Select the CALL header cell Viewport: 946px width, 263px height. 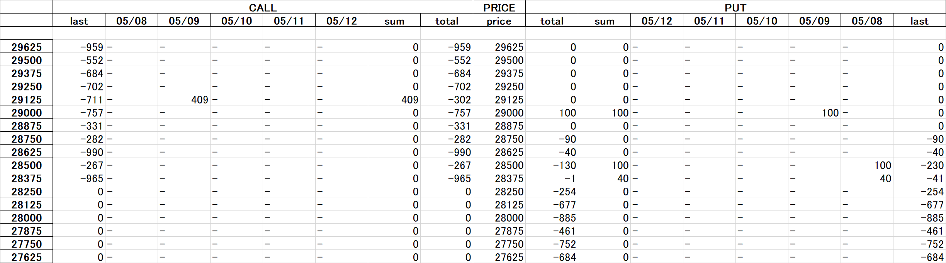[x=263, y=7]
